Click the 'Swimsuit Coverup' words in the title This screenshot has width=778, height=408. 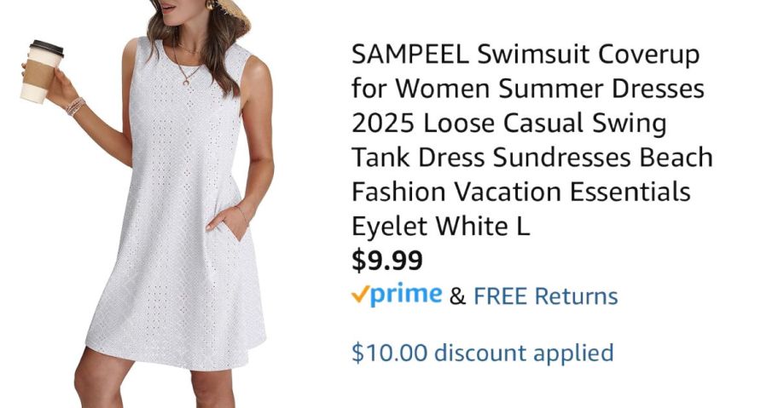(x=589, y=55)
